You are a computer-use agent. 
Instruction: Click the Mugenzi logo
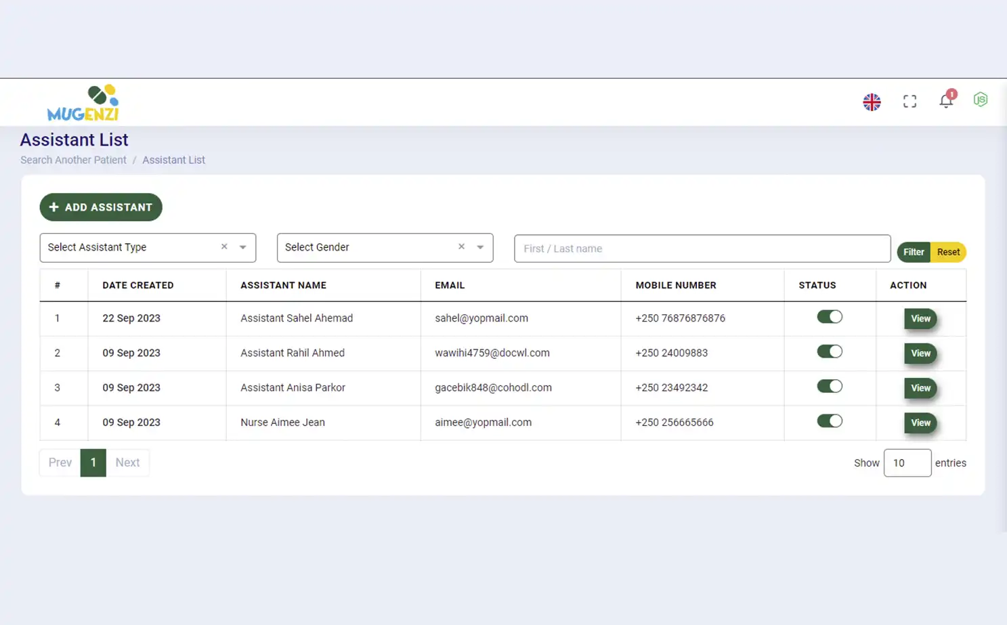click(x=83, y=102)
